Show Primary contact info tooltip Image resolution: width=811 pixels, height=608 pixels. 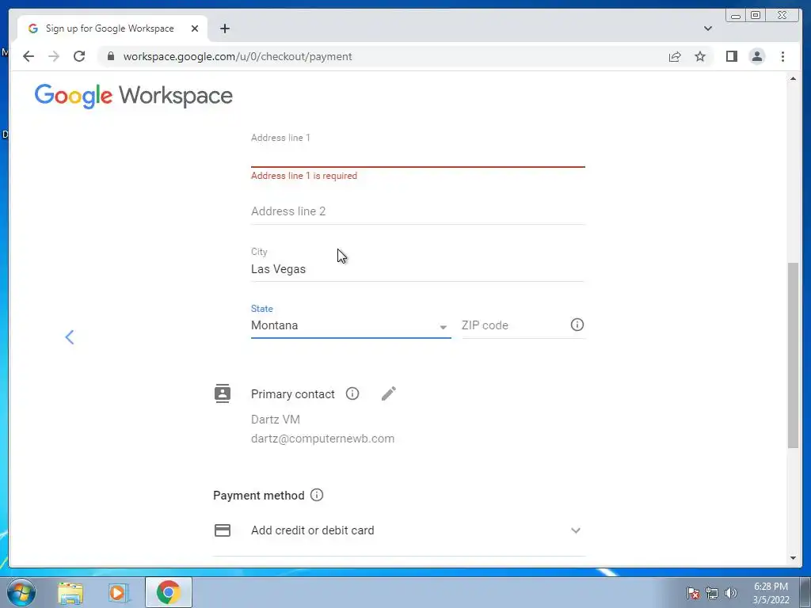click(x=352, y=393)
